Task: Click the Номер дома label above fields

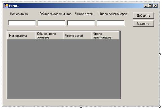Action: coord(19,14)
